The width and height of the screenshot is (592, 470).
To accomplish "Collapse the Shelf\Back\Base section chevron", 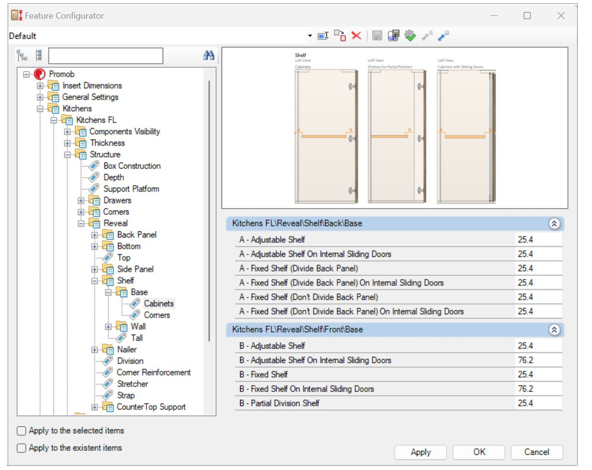I will [554, 224].
